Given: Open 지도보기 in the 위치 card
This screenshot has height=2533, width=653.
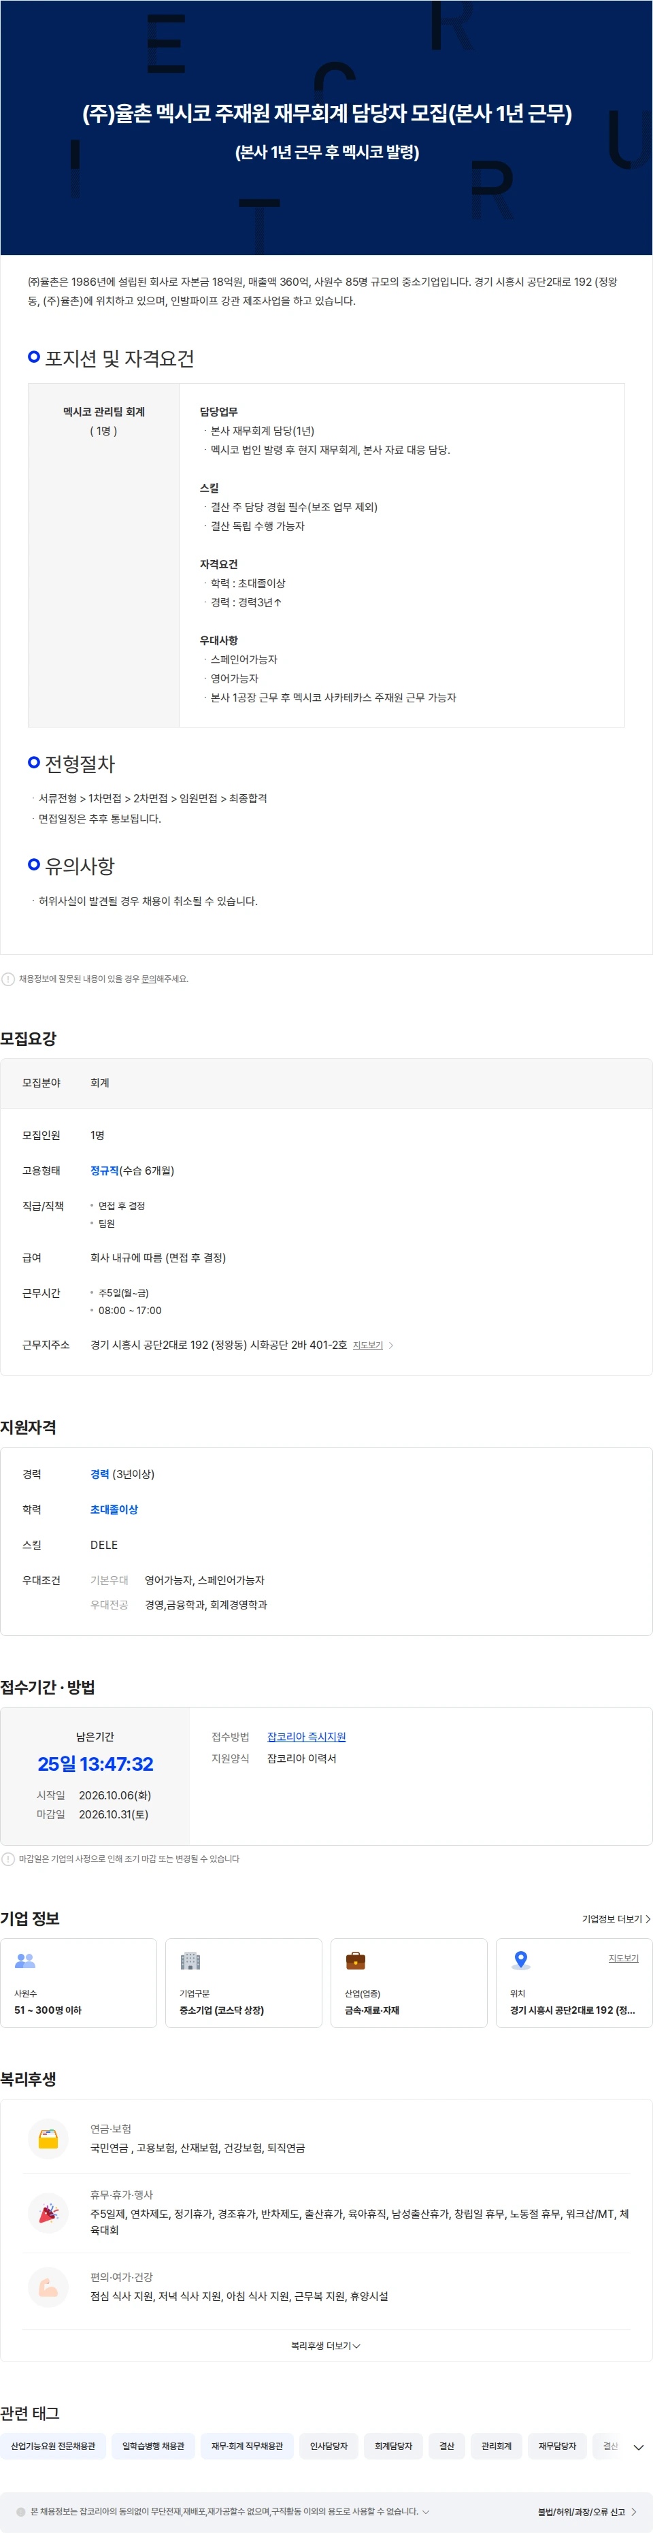Looking at the screenshot, I should point(624,1958).
